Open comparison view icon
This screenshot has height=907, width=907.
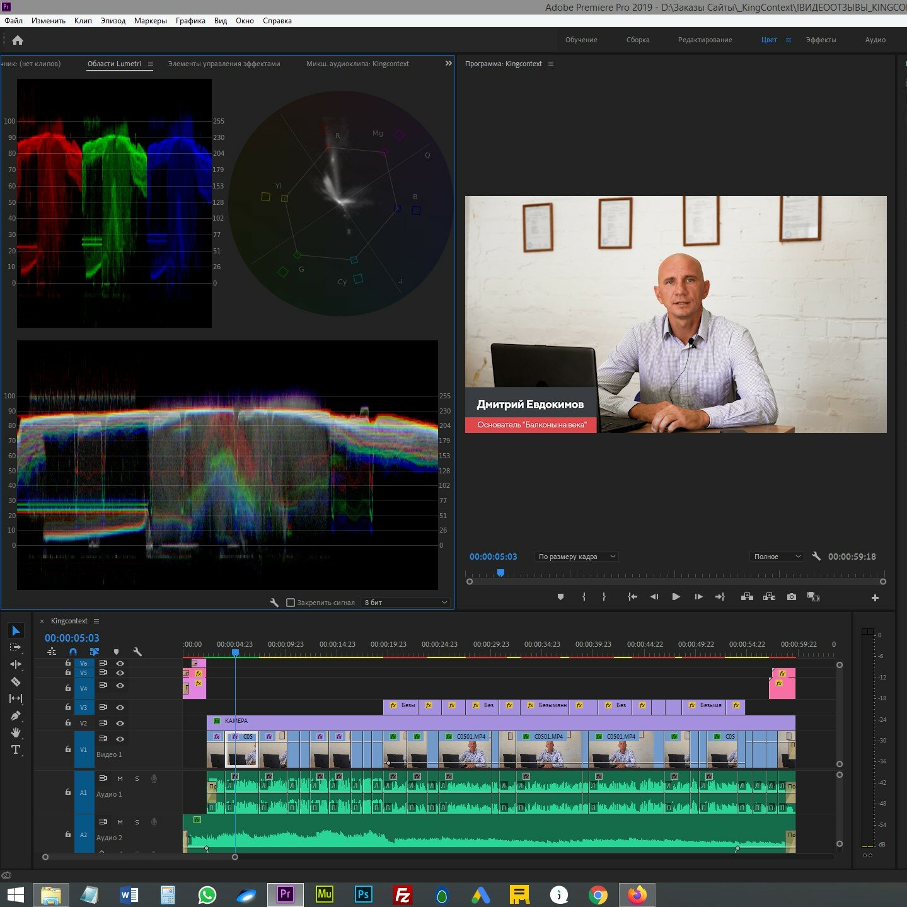813,597
